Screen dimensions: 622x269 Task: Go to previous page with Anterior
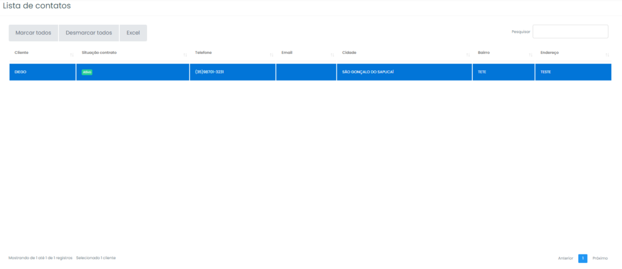566,258
